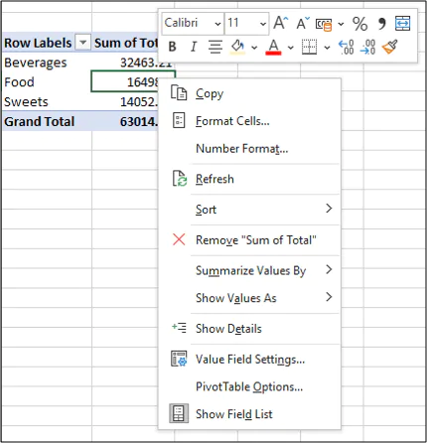Apply the red font color
427x443 pixels.
[x=273, y=47]
